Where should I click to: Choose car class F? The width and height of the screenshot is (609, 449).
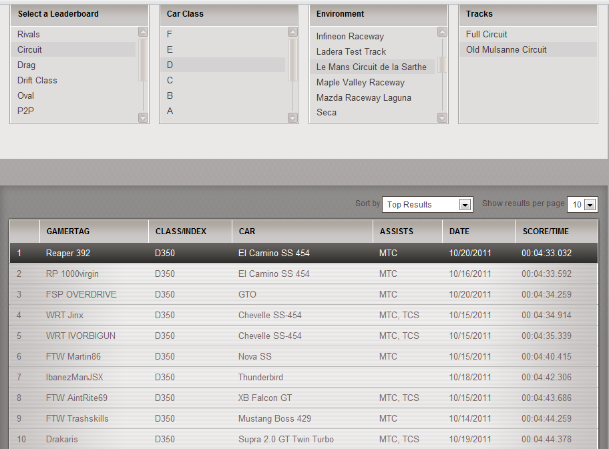click(170, 34)
